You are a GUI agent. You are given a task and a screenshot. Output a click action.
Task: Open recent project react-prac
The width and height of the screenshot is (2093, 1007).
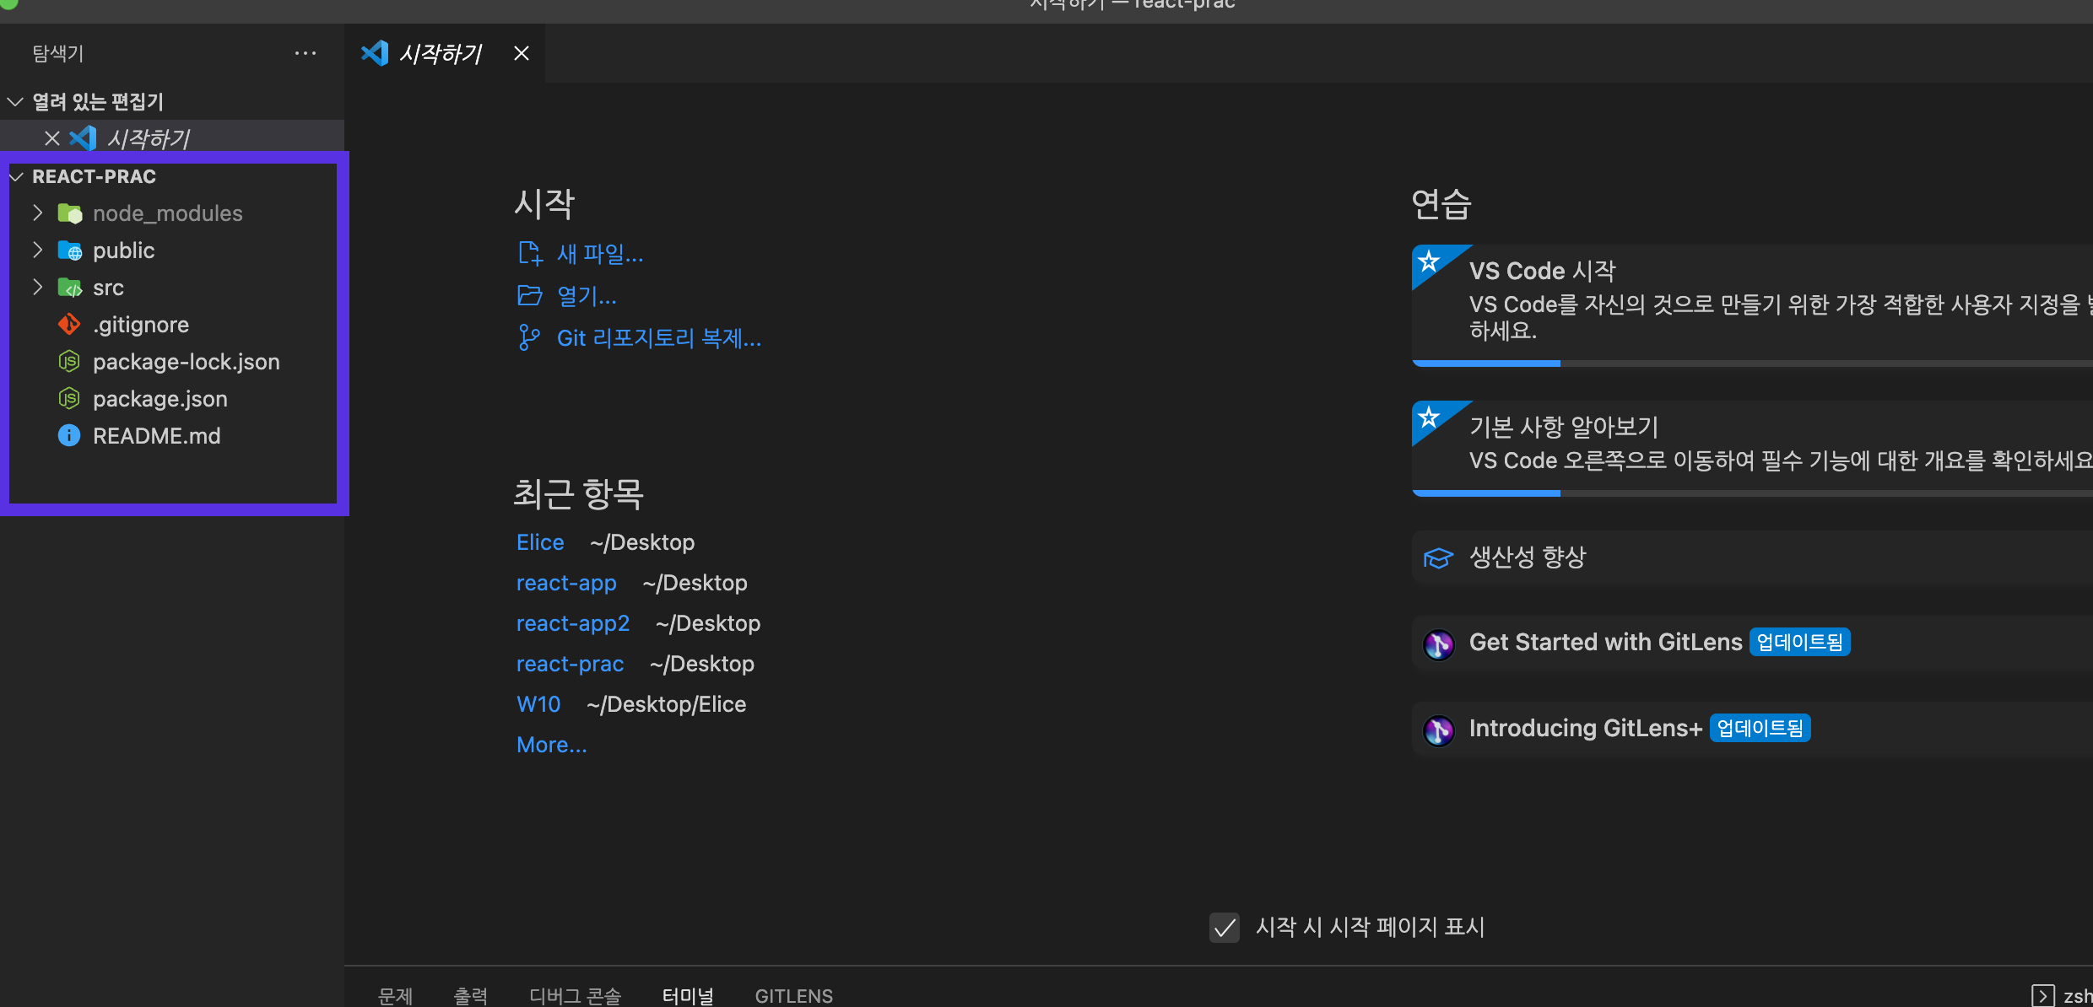(571, 664)
